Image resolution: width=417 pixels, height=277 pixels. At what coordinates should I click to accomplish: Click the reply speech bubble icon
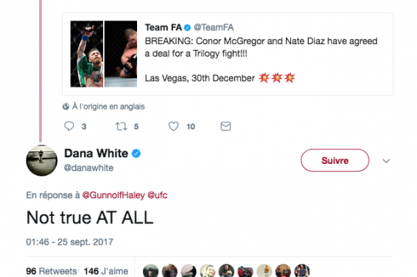(69, 126)
